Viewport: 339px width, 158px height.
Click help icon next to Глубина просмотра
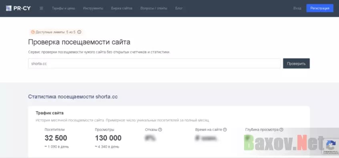pyautogui.click(x=281, y=130)
